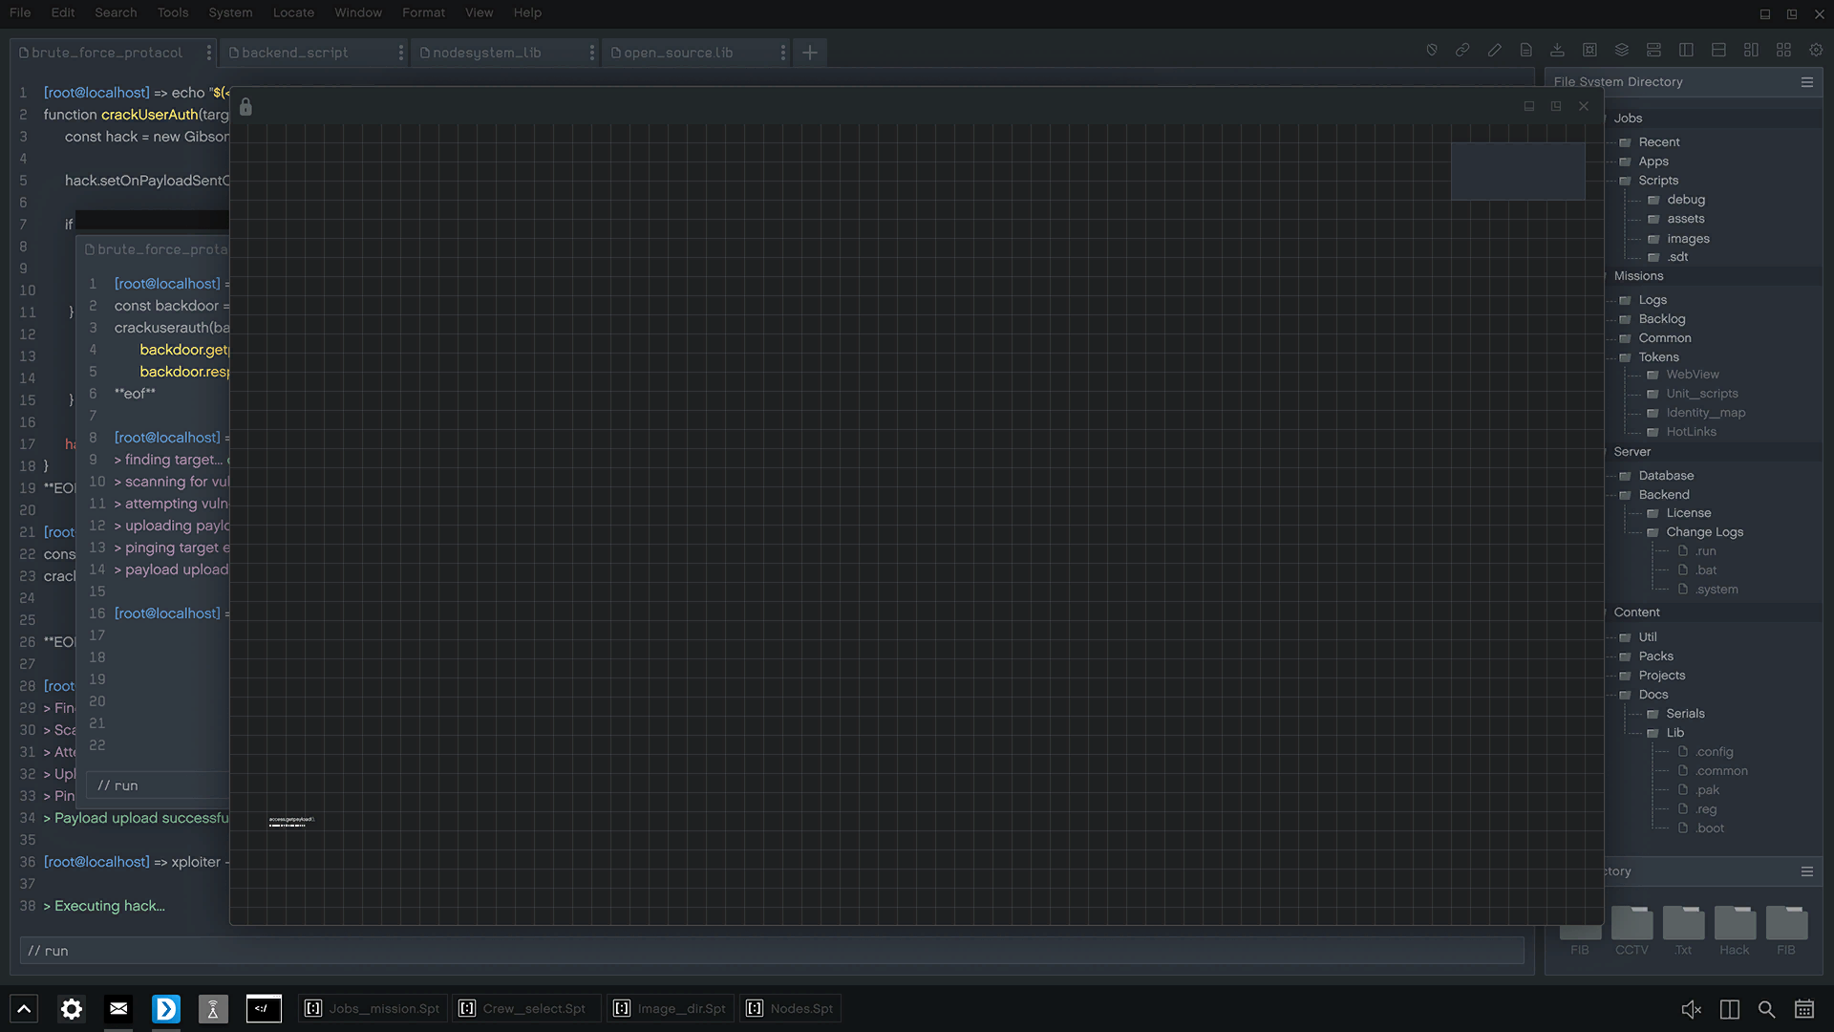
Task: Select the .config file under Lib
Action: (1705, 752)
